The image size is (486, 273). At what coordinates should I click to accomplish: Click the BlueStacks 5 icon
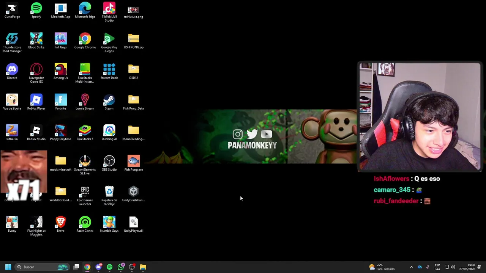click(85, 133)
